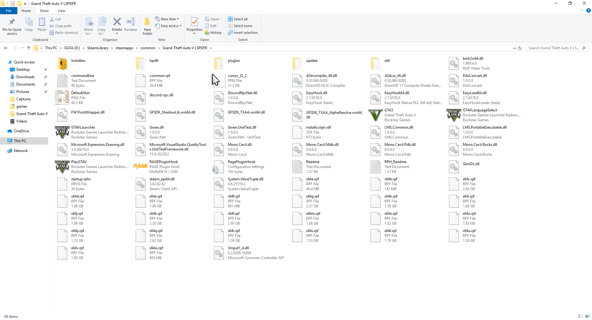This screenshot has width=592, height=320.
Task: Select the x64w.rpf file
Action: [149, 253]
